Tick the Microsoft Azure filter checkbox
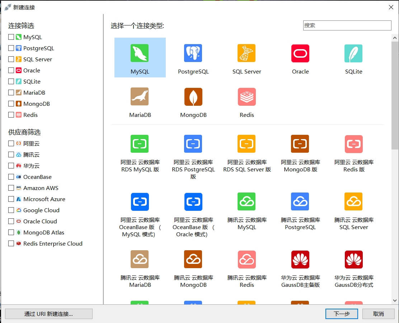Viewport: 399px width, 323px height. click(11, 199)
